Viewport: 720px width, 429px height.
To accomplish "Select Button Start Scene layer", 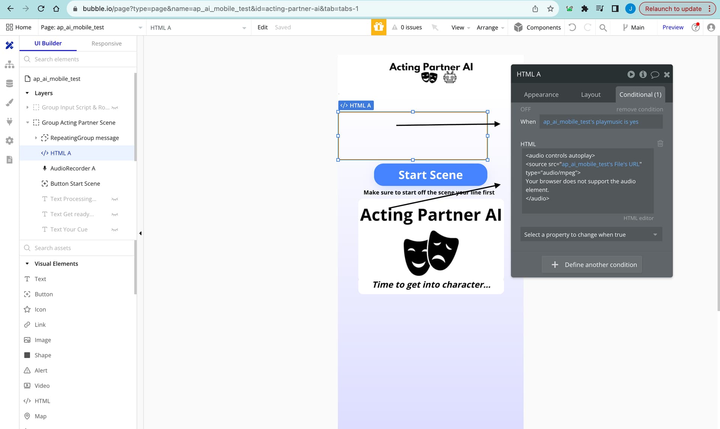I will 75,184.
